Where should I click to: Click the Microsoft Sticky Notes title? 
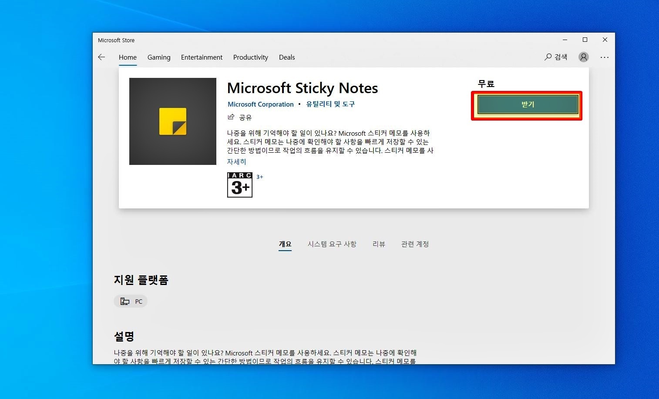303,88
